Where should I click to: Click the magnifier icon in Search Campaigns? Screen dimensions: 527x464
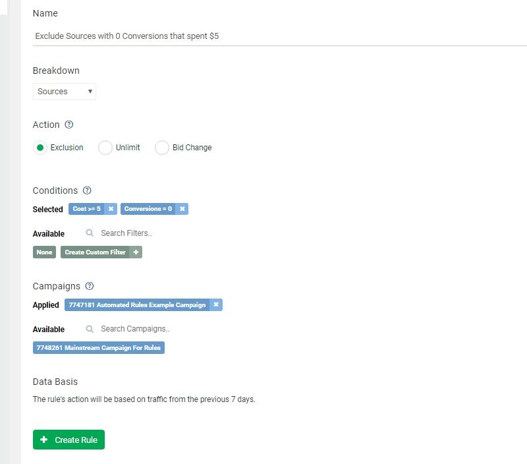pos(90,329)
